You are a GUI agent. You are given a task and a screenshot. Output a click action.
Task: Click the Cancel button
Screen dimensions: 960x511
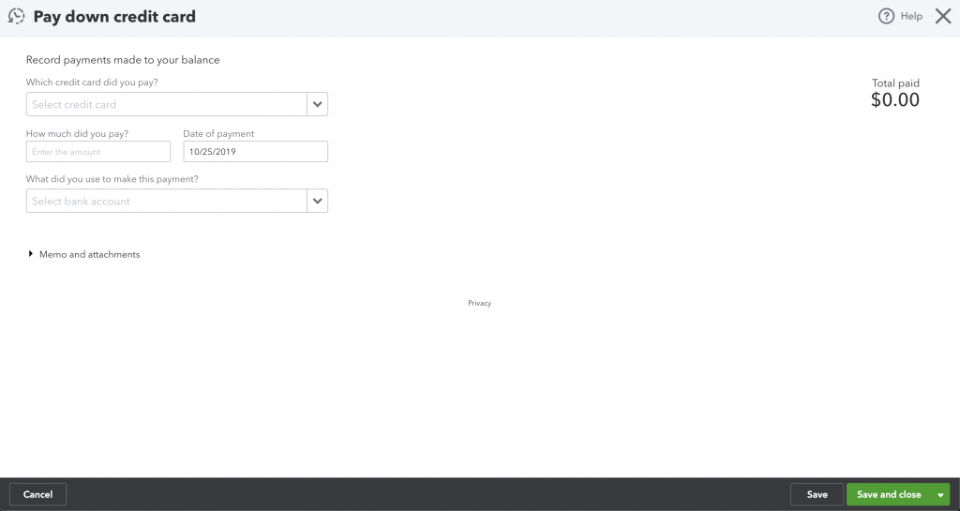pyautogui.click(x=37, y=494)
